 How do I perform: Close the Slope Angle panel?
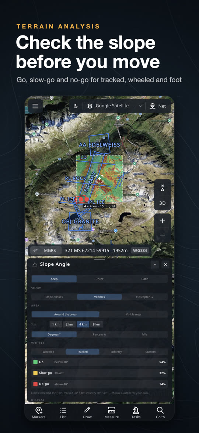[x=165, y=265]
